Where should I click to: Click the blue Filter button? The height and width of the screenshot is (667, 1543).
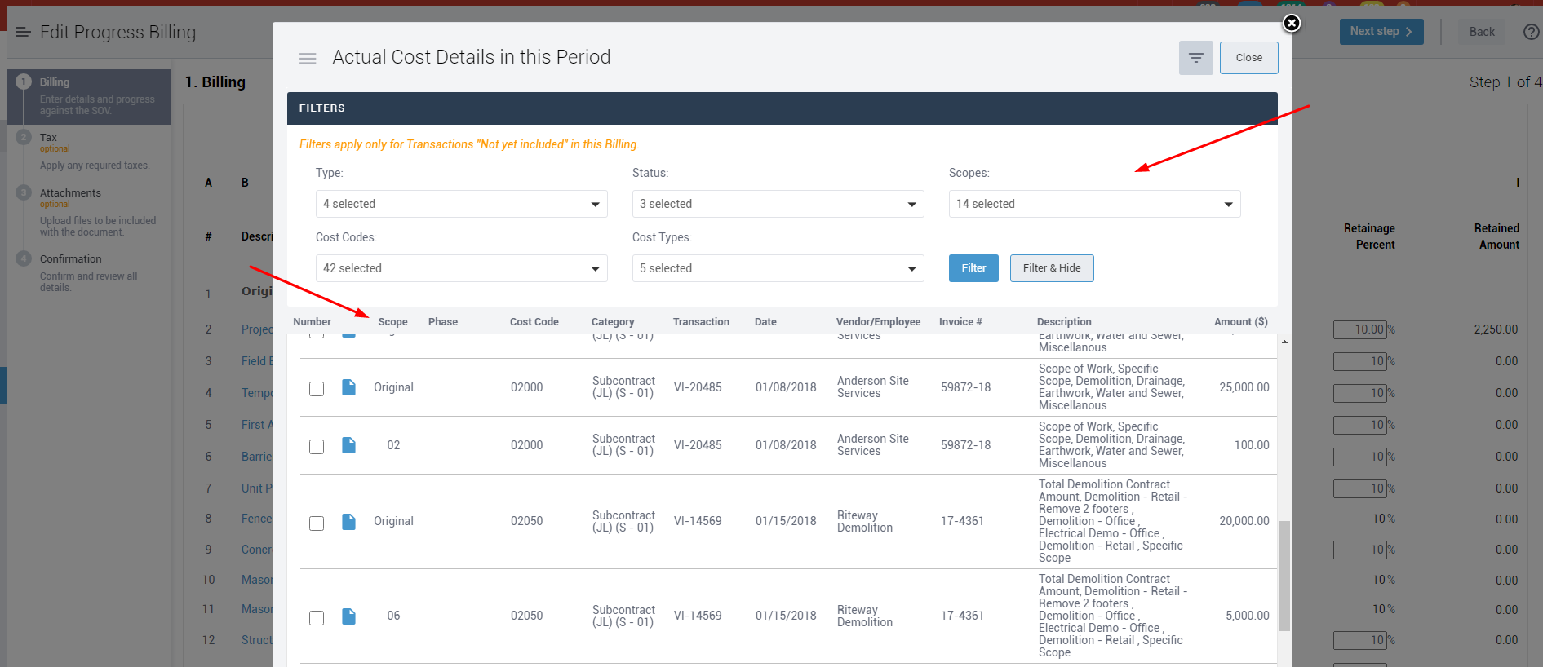[x=973, y=268]
